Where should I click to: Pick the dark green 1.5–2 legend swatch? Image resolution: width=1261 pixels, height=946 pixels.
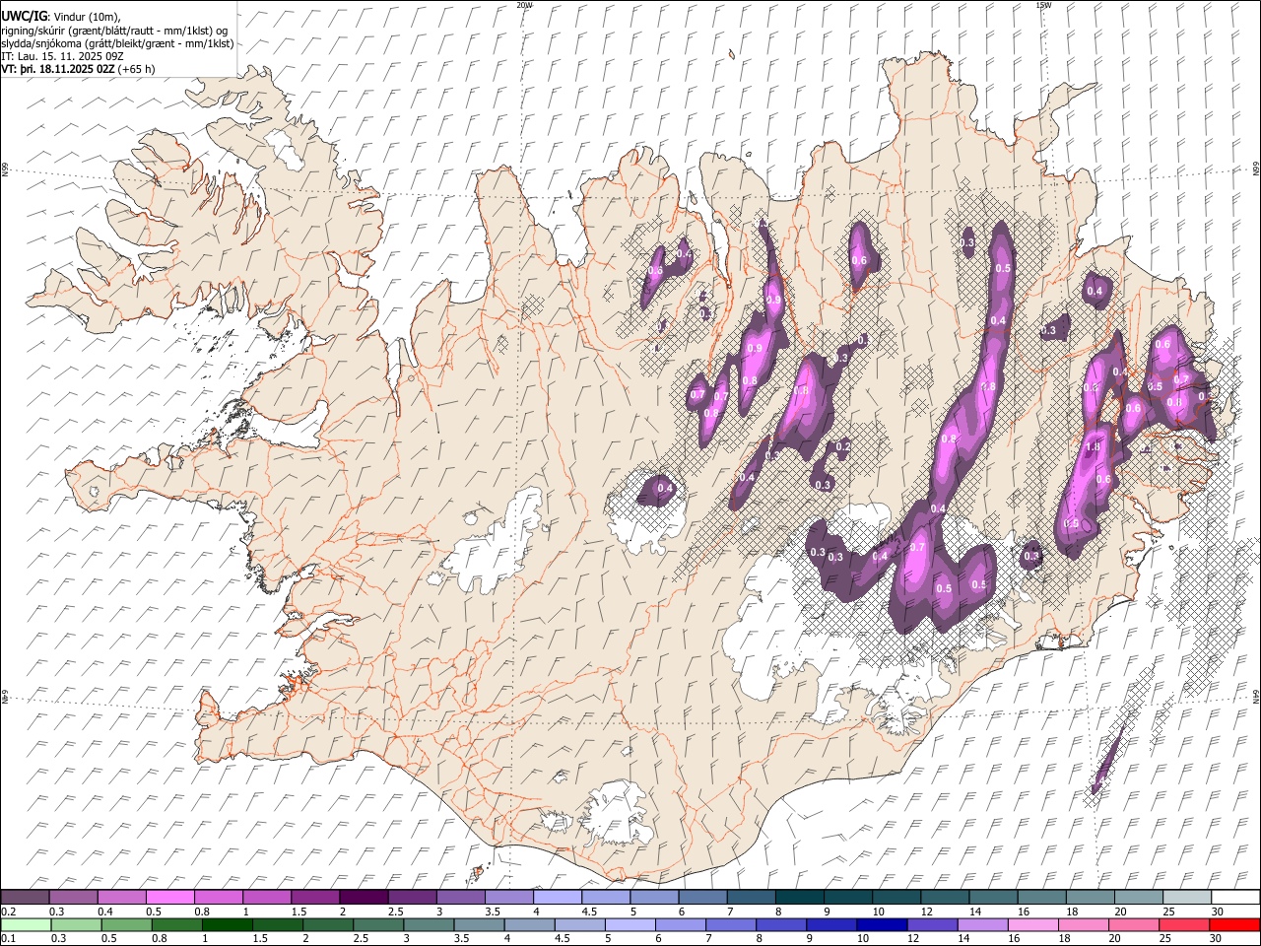277,924
